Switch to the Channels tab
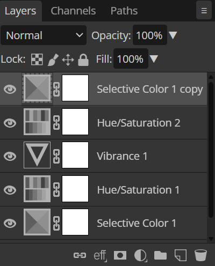The image size is (215, 266). [73, 11]
